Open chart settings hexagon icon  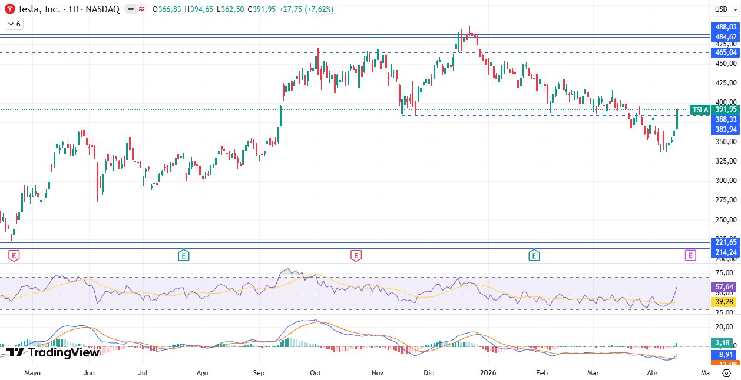click(725, 374)
